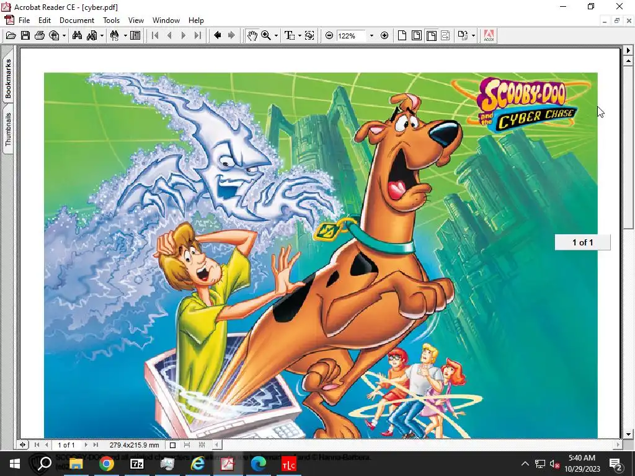635x476 pixels.
Task: Go to next view gray arrow
Action: point(231,35)
